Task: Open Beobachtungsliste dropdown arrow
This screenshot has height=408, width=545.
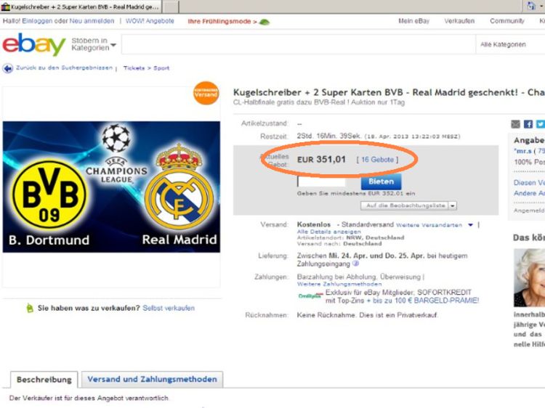Action: point(453,205)
